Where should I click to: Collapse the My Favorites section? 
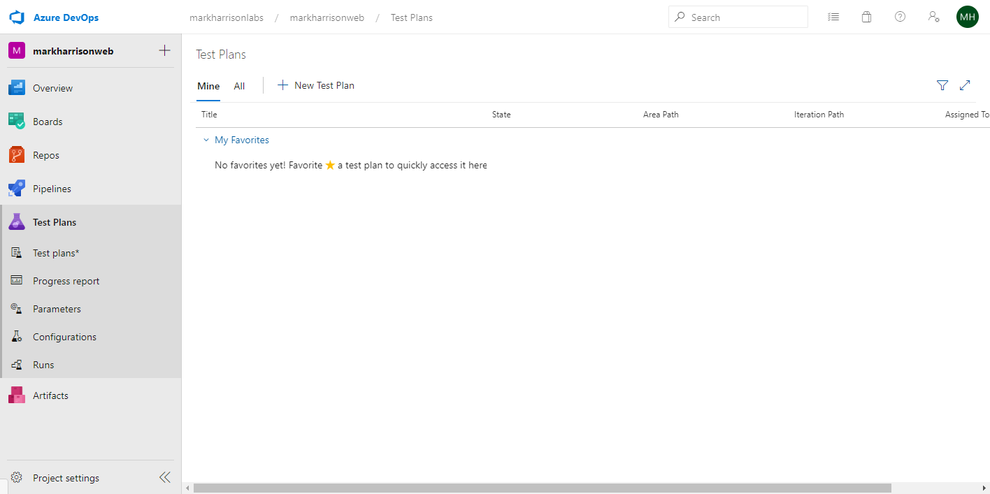click(x=206, y=140)
